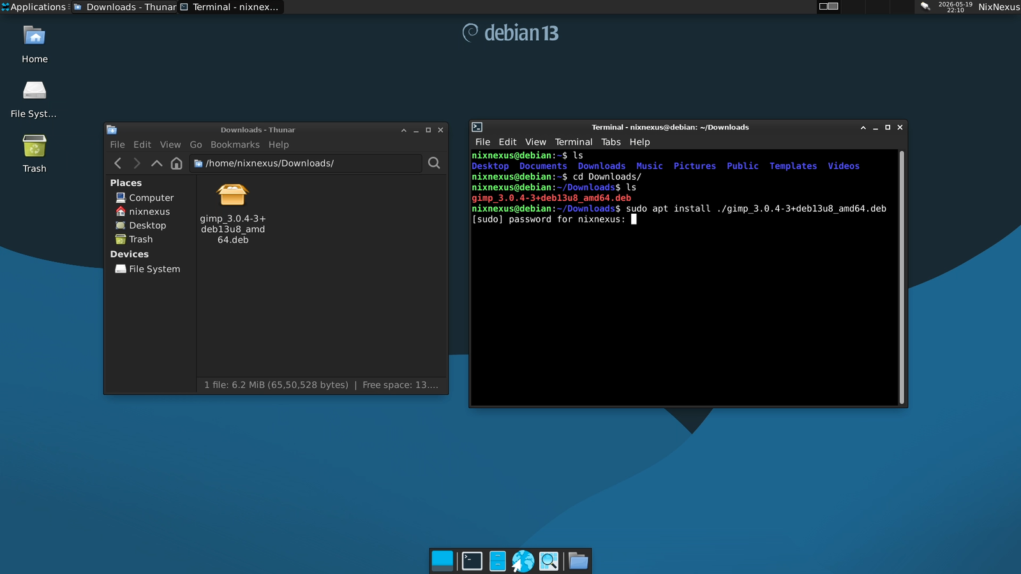Open Terminal File menu
This screenshot has width=1021, height=574.
pyautogui.click(x=483, y=142)
